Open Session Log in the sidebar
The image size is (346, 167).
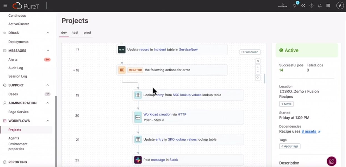[18, 76]
